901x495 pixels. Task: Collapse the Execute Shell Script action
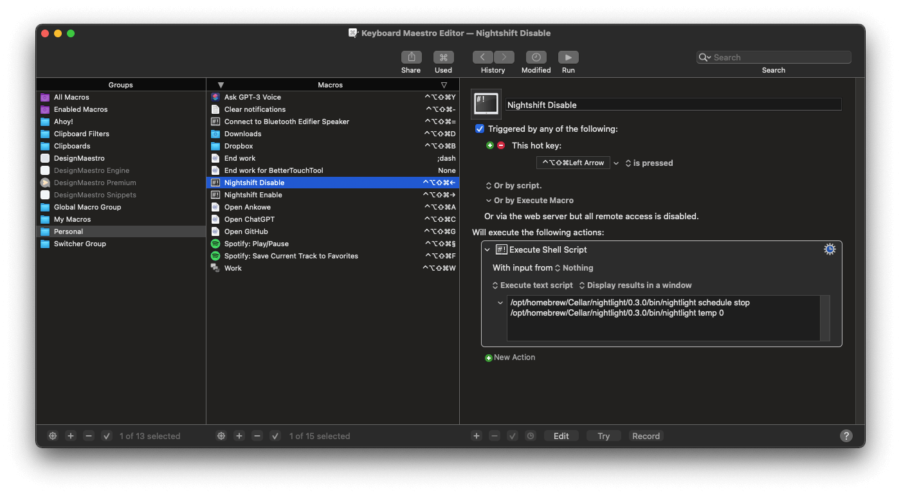(x=487, y=249)
